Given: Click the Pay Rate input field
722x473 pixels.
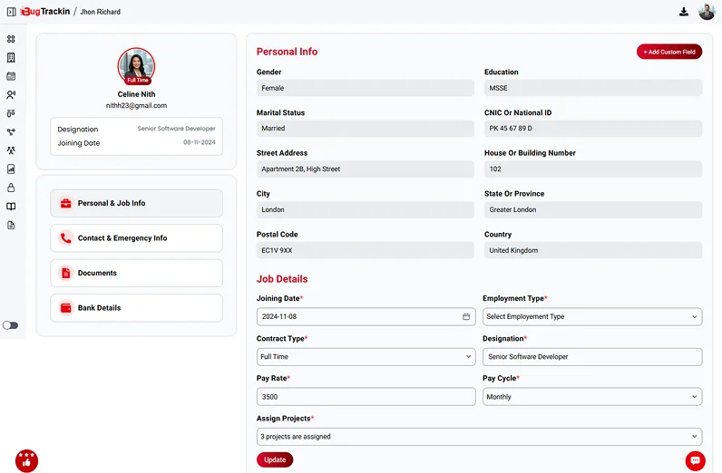Looking at the screenshot, I should 366,397.
